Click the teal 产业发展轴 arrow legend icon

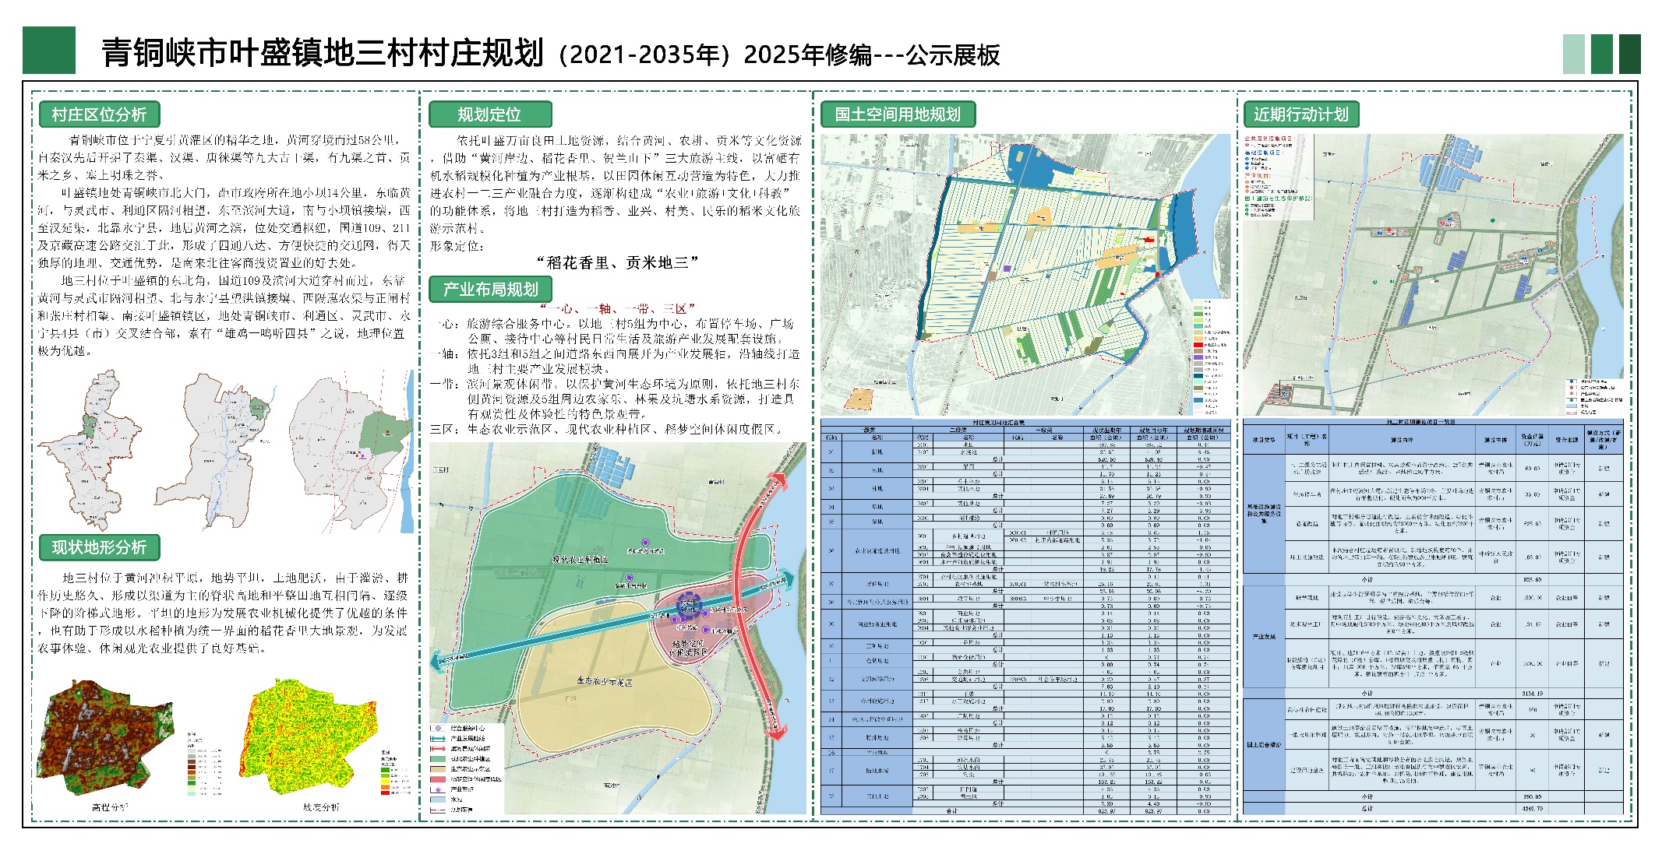(x=438, y=739)
